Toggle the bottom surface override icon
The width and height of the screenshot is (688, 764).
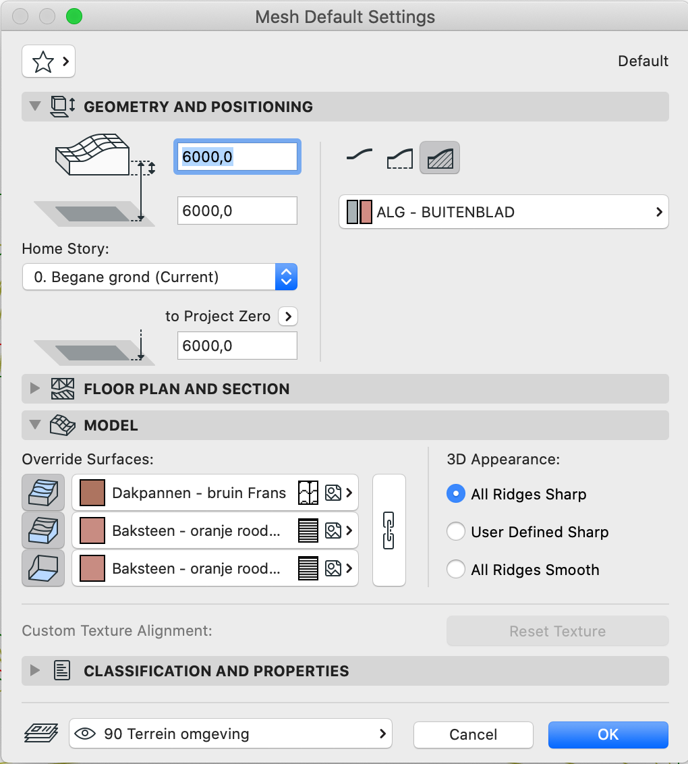[43, 568]
